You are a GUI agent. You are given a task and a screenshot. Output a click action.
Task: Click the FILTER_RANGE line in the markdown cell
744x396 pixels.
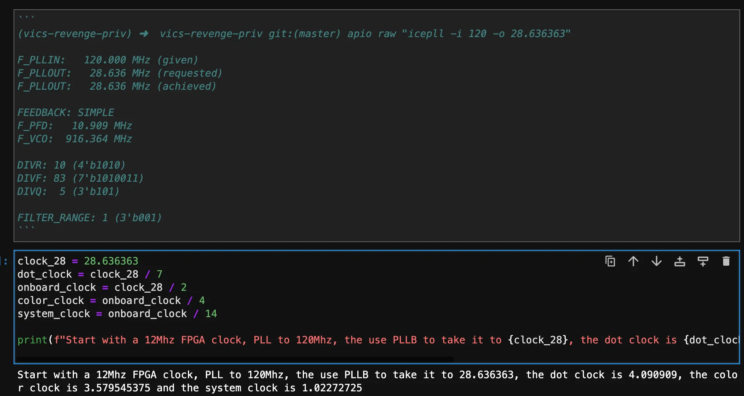click(x=89, y=218)
